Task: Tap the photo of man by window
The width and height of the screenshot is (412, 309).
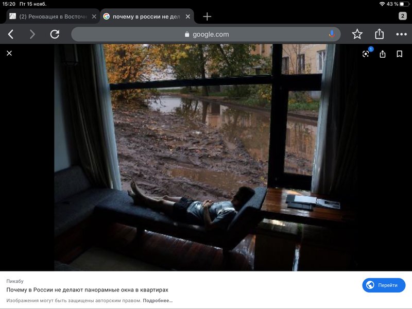Action: click(x=206, y=157)
